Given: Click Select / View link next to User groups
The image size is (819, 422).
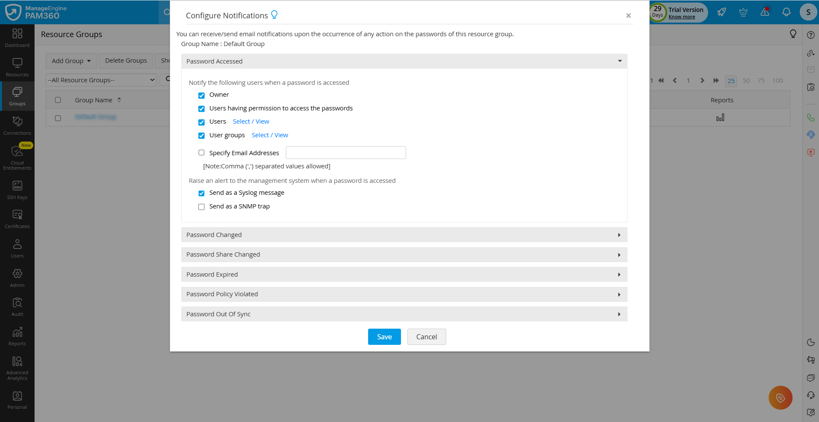Looking at the screenshot, I should click(x=270, y=135).
